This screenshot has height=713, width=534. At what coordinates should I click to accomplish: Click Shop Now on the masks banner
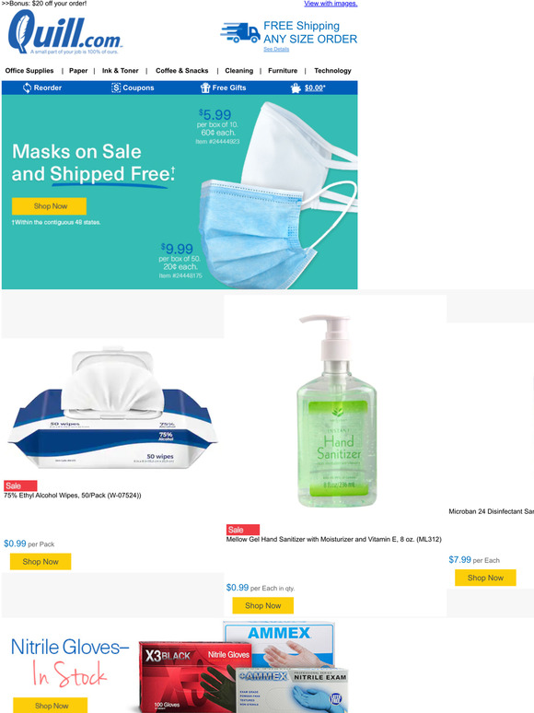tap(49, 206)
